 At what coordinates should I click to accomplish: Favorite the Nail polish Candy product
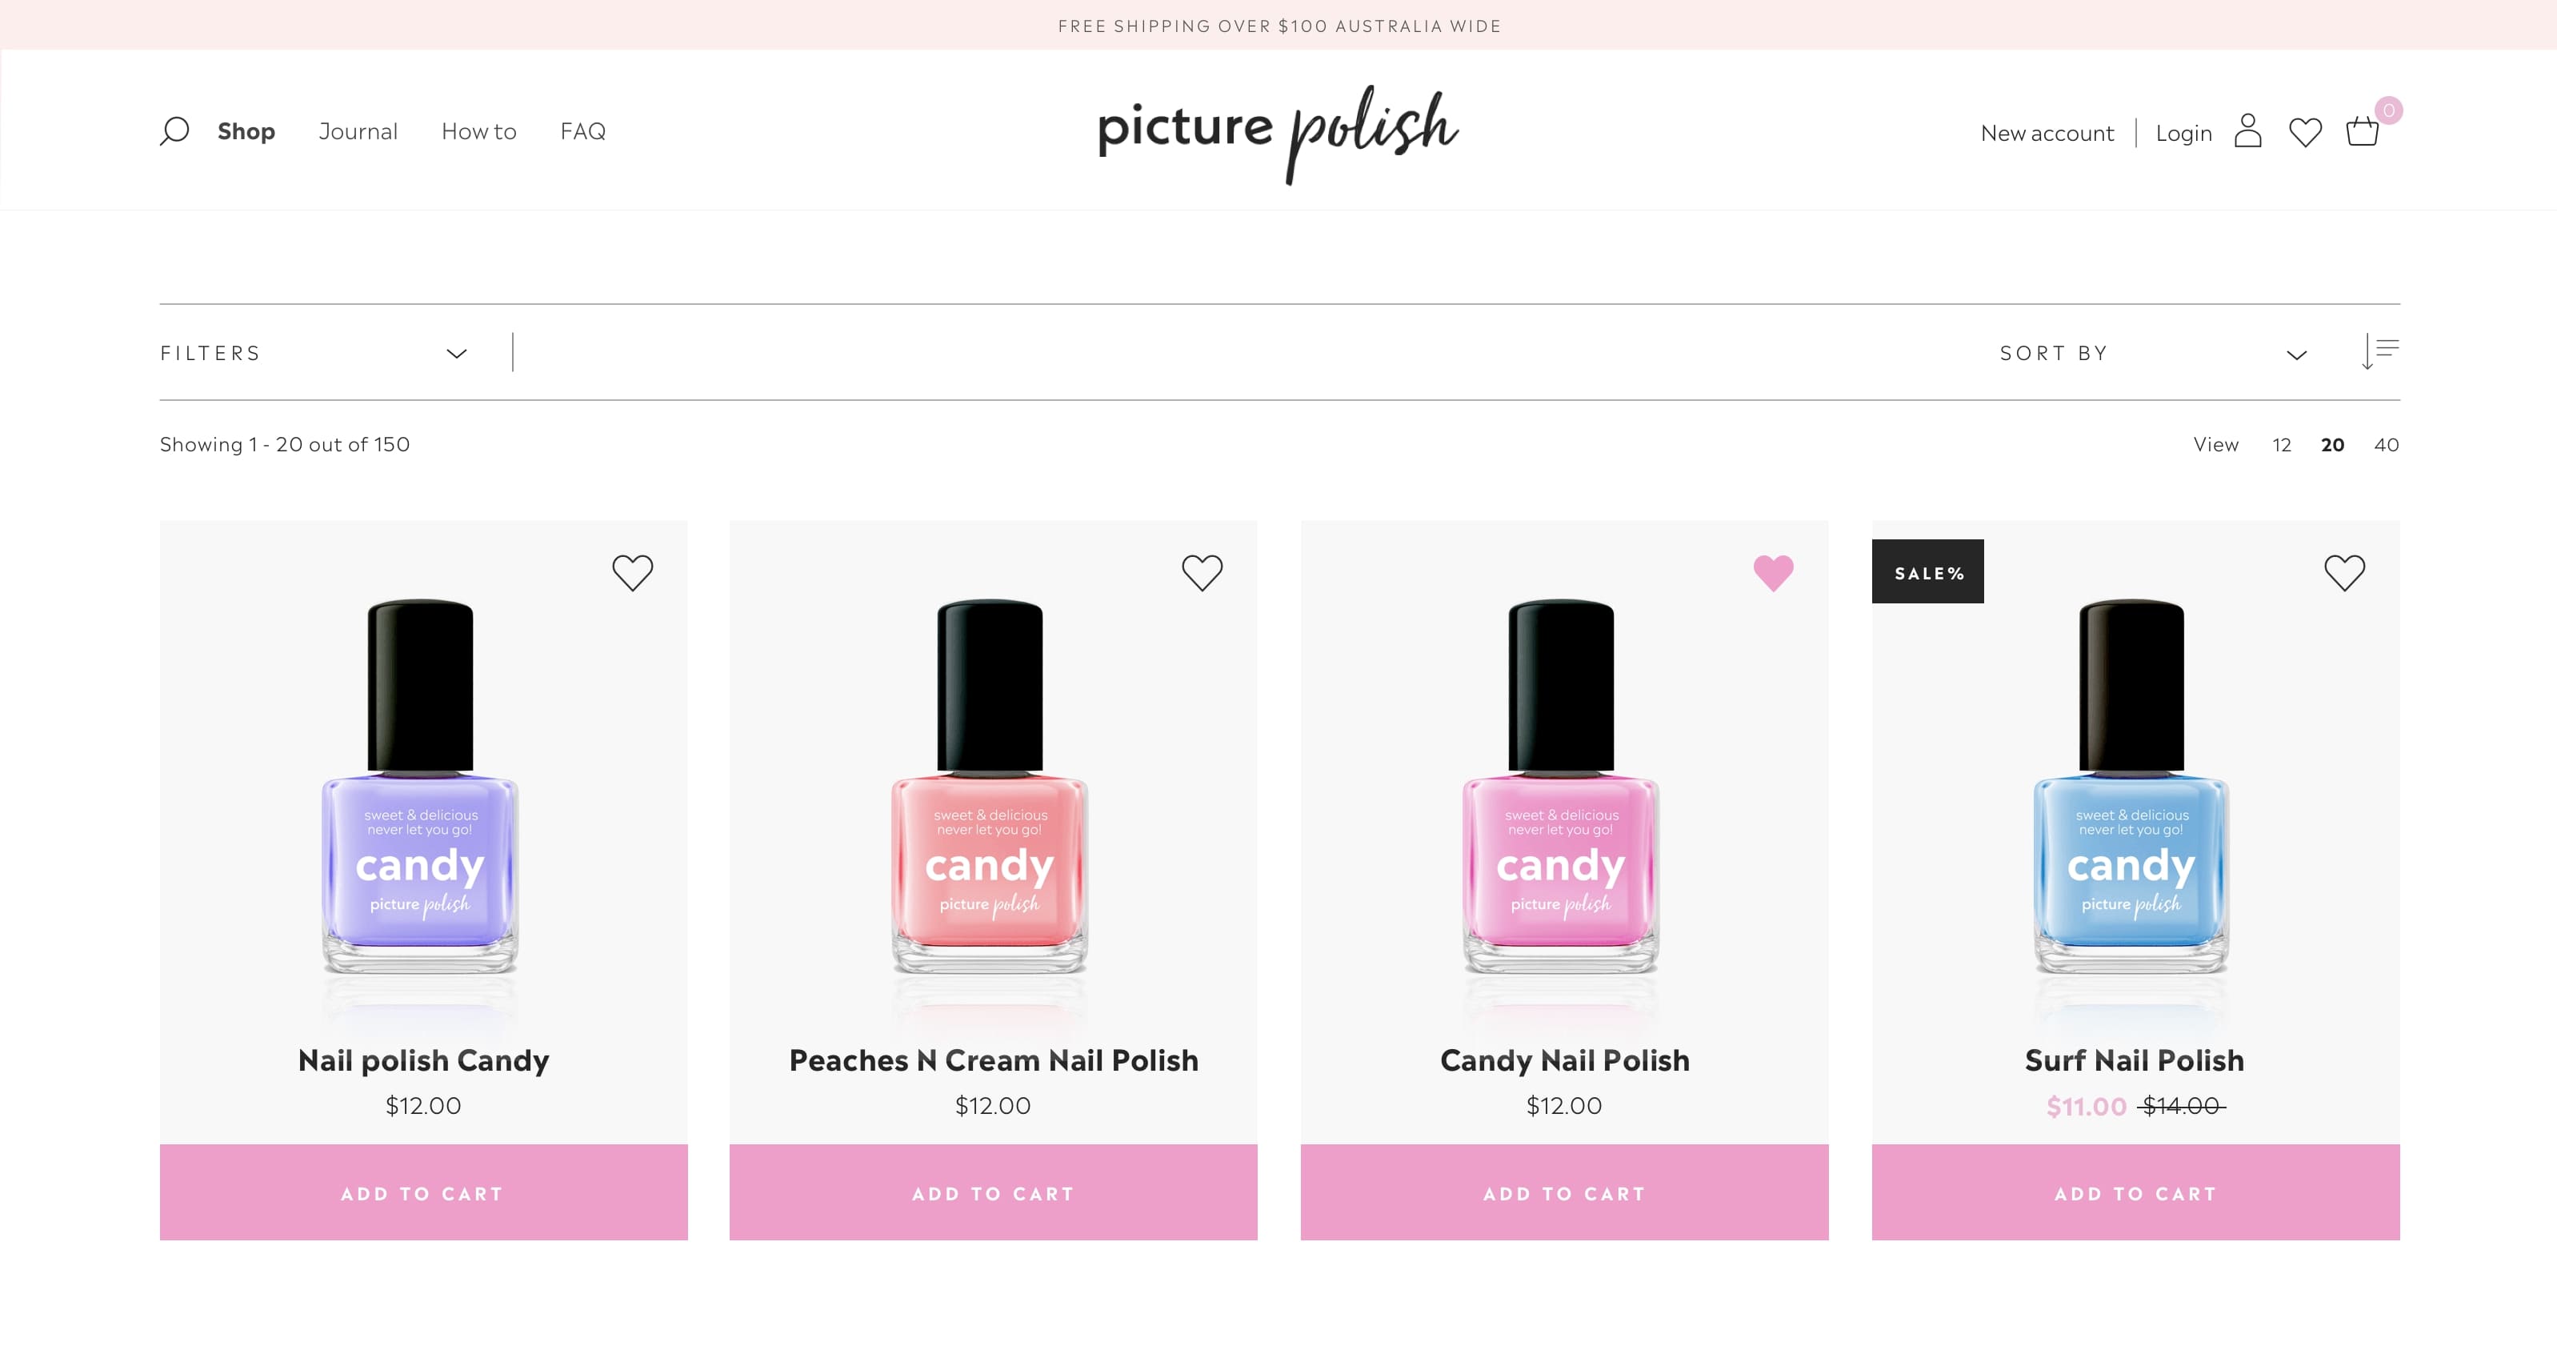coord(632,573)
